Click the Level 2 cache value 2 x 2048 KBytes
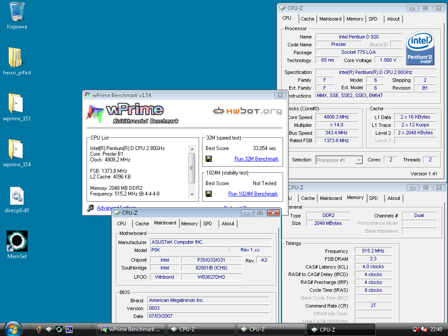The width and height of the screenshot is (448, 336). tap(416, 133)
